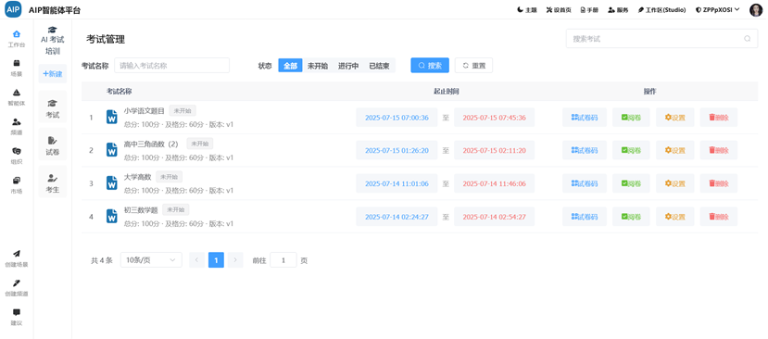Click the Word file icon for 小学语文题目

pyautogui.click(x=112, y=117)
